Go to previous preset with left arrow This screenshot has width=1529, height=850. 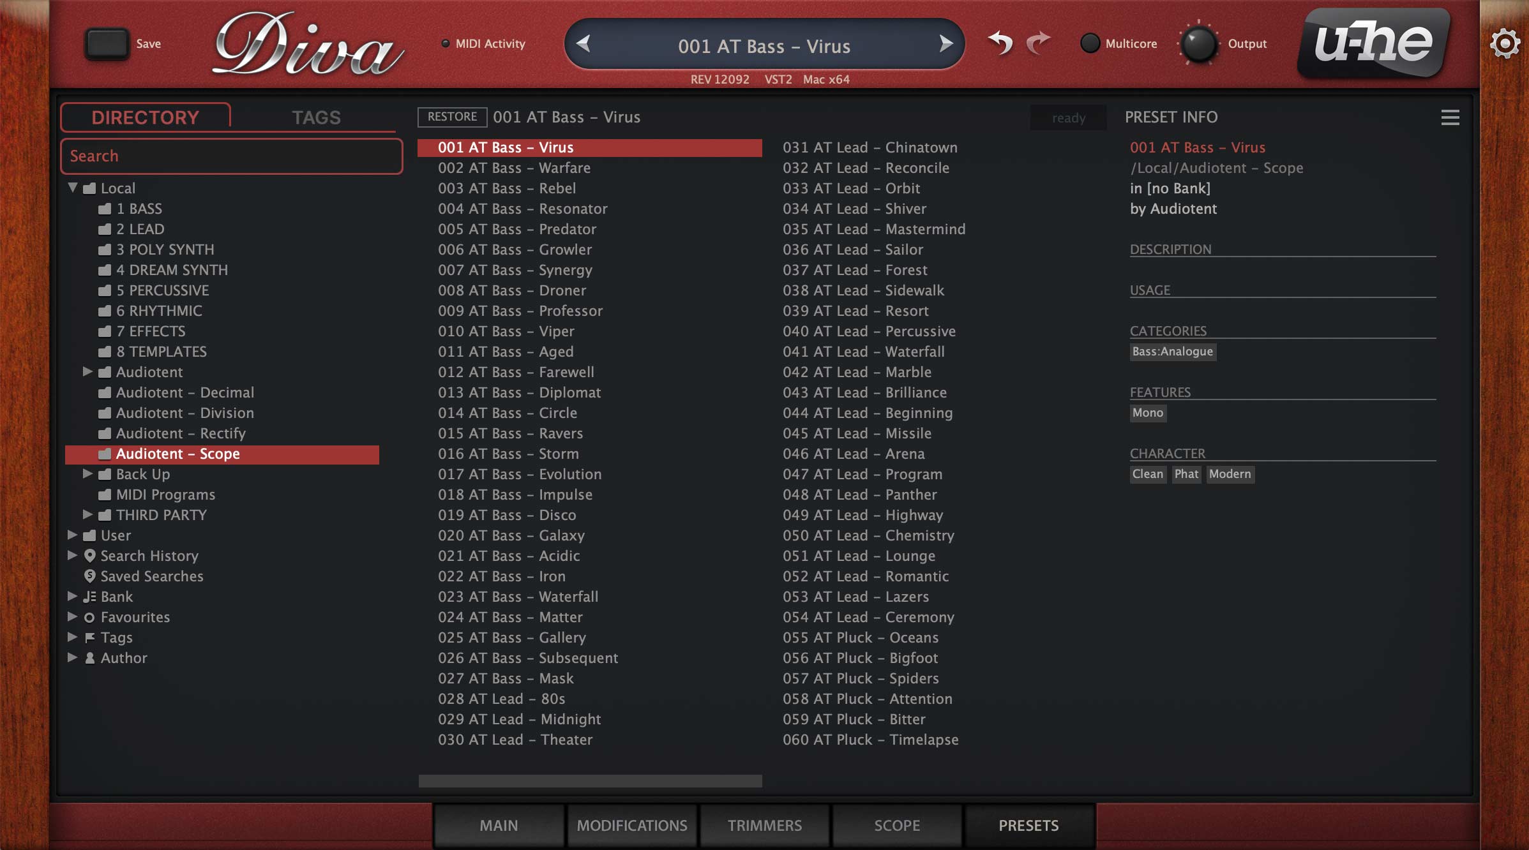click(583, 44)
